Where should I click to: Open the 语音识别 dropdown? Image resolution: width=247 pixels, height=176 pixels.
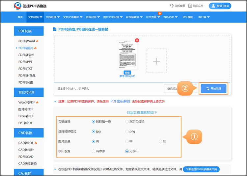(x=93, y=17)
